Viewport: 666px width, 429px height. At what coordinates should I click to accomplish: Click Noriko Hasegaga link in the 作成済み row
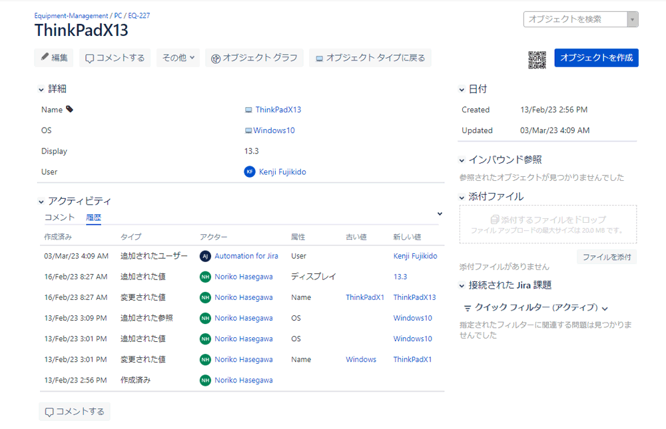click(244, 380)
